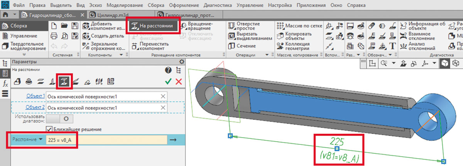Click the home start-page icon
The height and width of the screenshot is (166, 463).
pyautogui.click(x=5, y=15)
